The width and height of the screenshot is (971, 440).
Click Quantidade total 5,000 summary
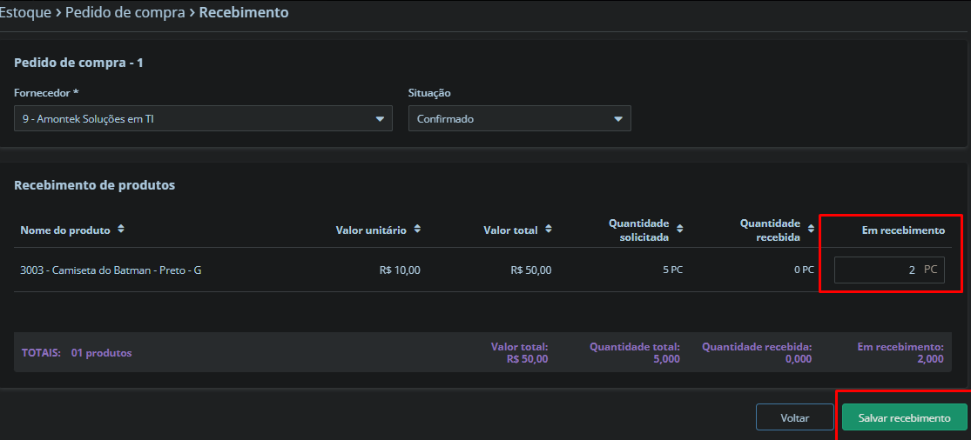pyautogui.click(x=635, y=353)
